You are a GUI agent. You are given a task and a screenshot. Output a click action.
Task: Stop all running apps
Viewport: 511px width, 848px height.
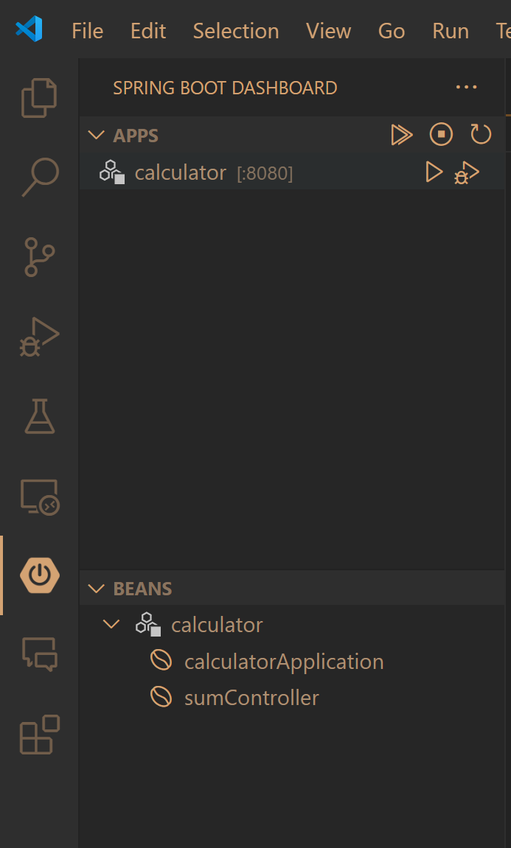click(441, 135)
